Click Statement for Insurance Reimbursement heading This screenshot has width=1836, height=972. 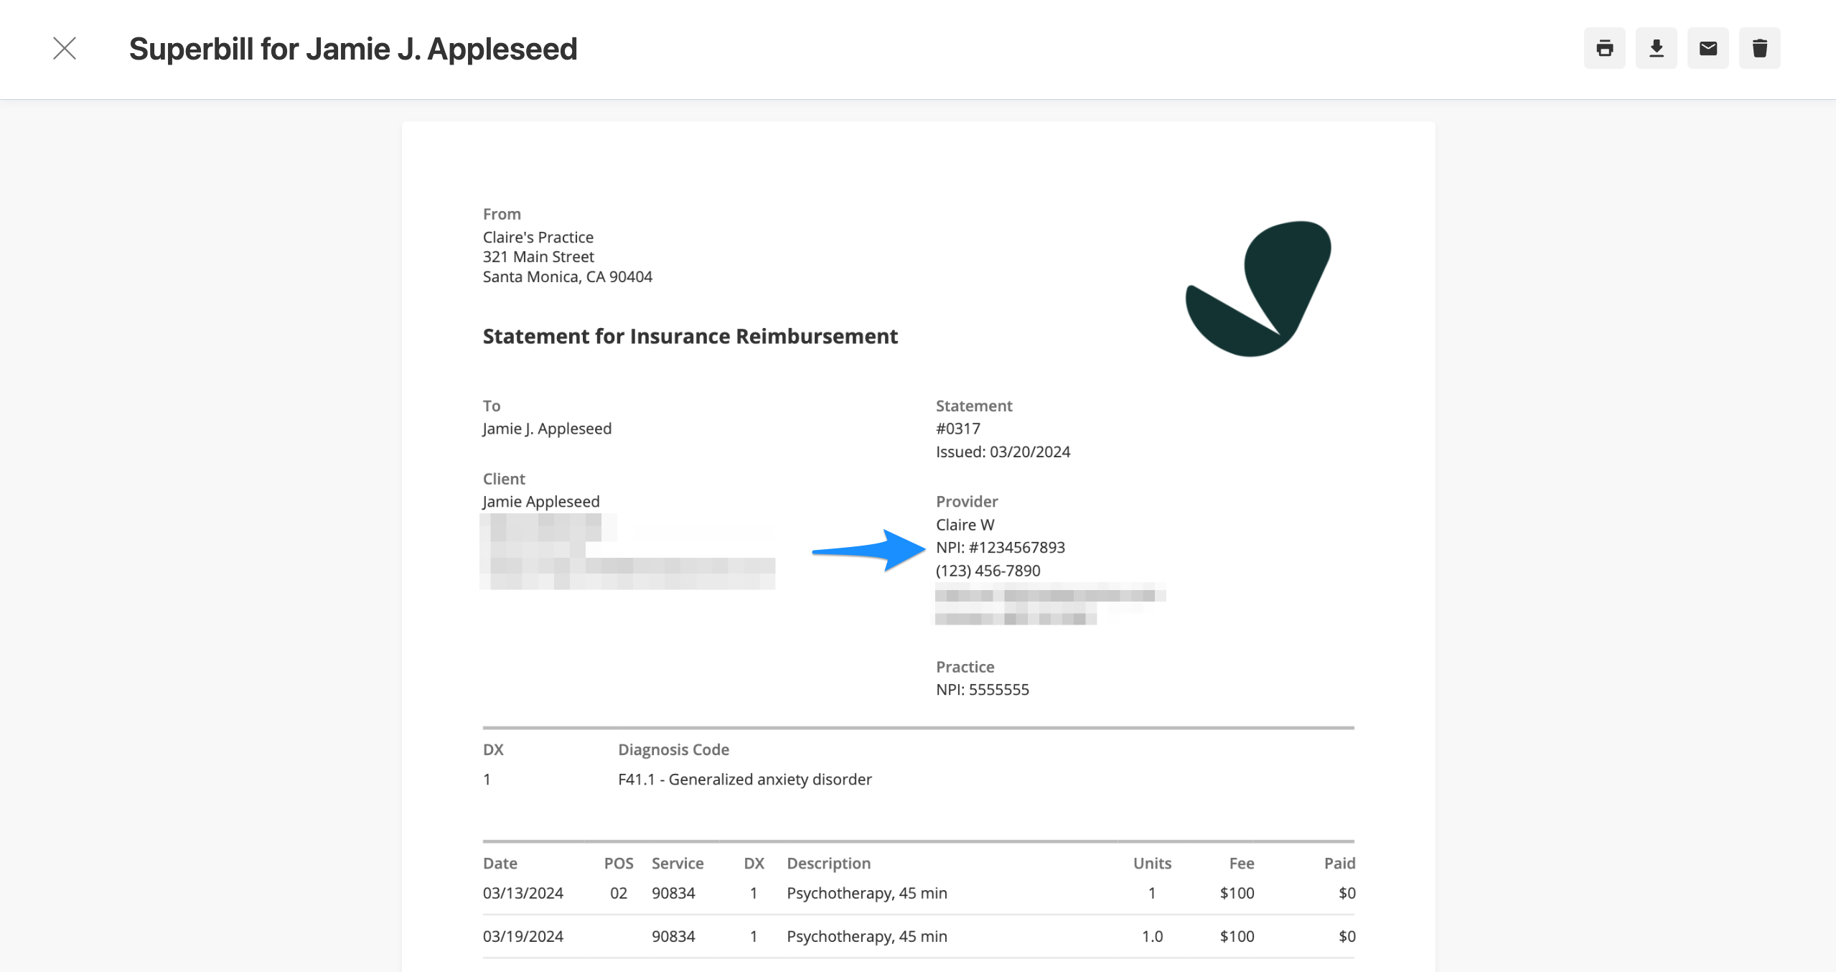pyautogui.click(x=690, y=336)
